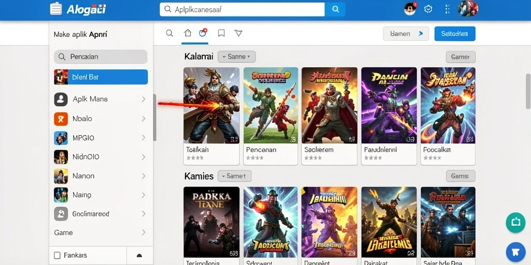
Task: Click the Bamen button with arrow
Action: 406,34
